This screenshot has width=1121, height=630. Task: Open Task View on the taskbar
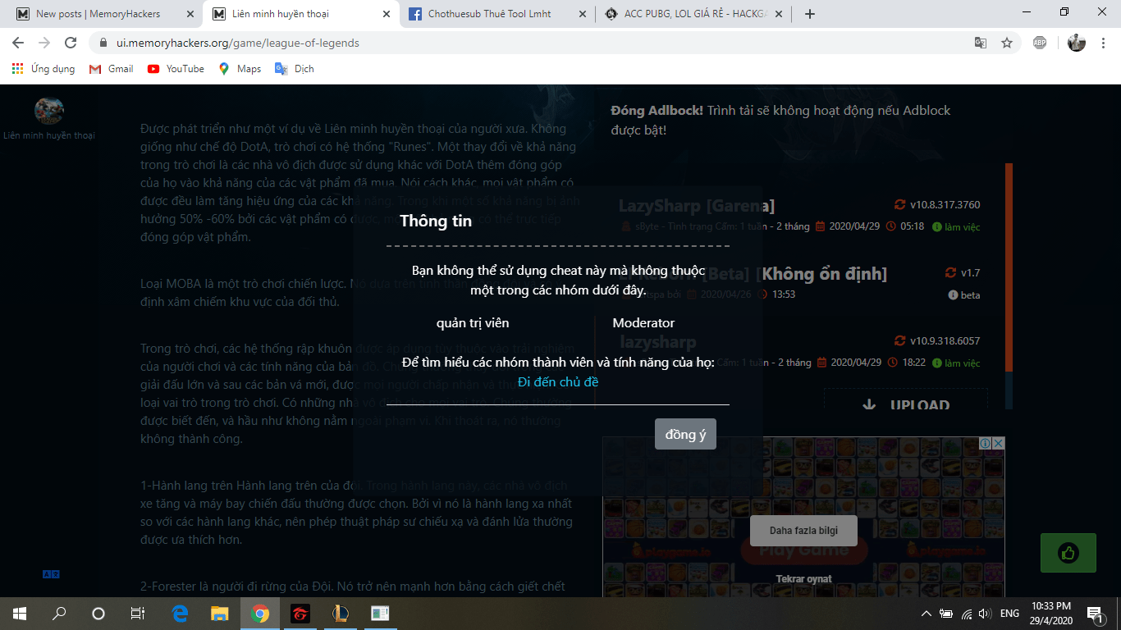click(x=138, y=613)
